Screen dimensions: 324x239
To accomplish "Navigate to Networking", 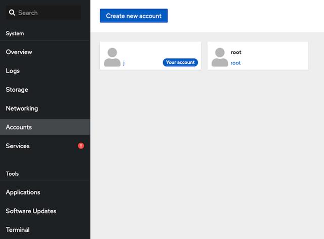I will click(x=22, y=108).
